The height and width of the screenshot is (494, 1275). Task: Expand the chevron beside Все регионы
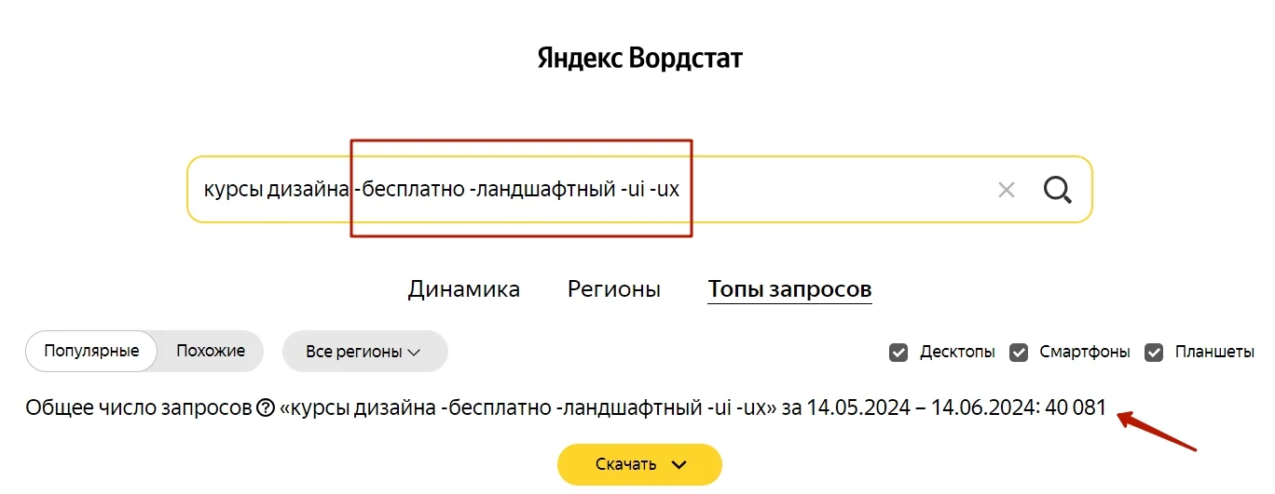[415, 352]
